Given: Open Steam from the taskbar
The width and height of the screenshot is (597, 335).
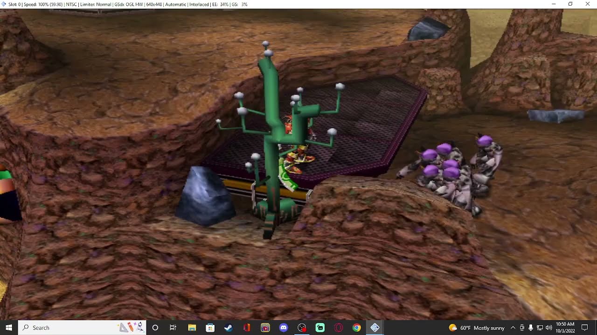Looking at the screenshot, I should (228, 328).
